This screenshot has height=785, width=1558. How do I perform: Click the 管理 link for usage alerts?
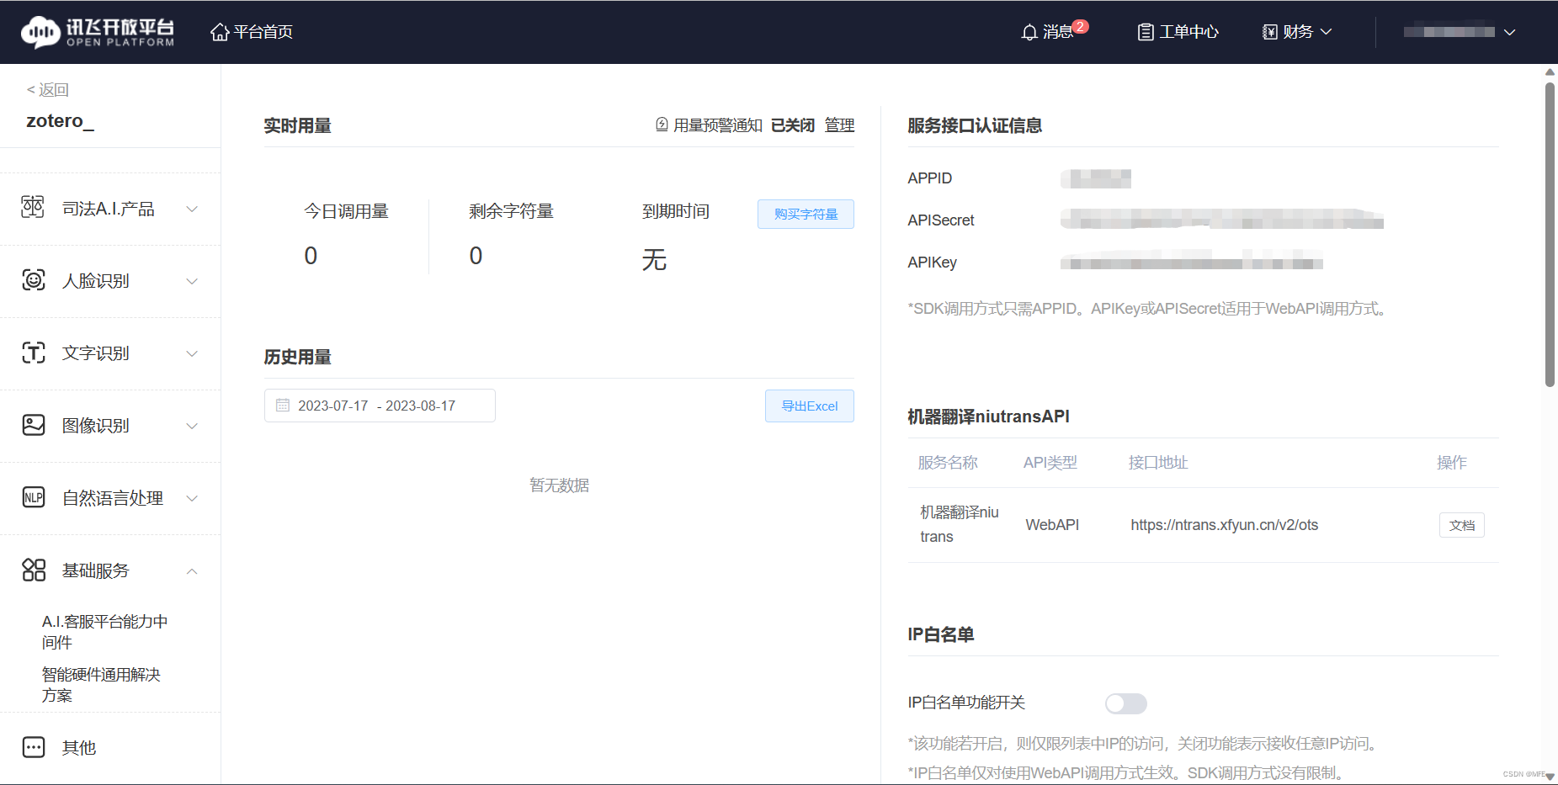(839, 125)
